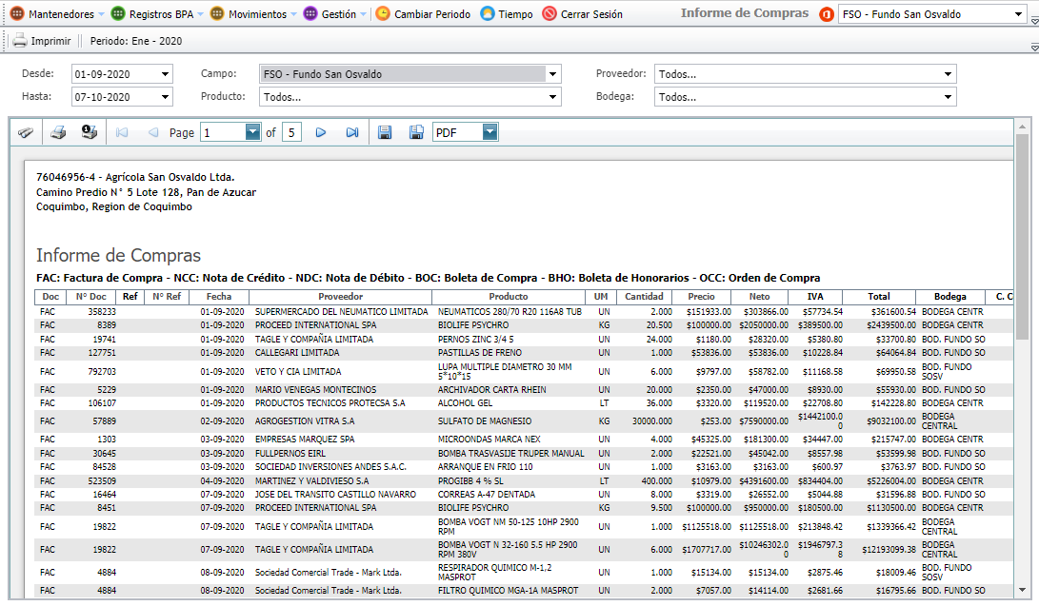Click the Informe de Compras report title

coord(118,255)
